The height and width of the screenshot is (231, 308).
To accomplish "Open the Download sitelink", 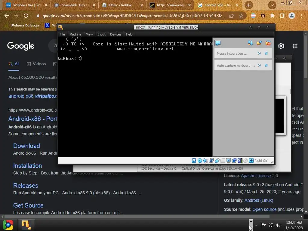I will pyautogui.click(x=26, y=146).
